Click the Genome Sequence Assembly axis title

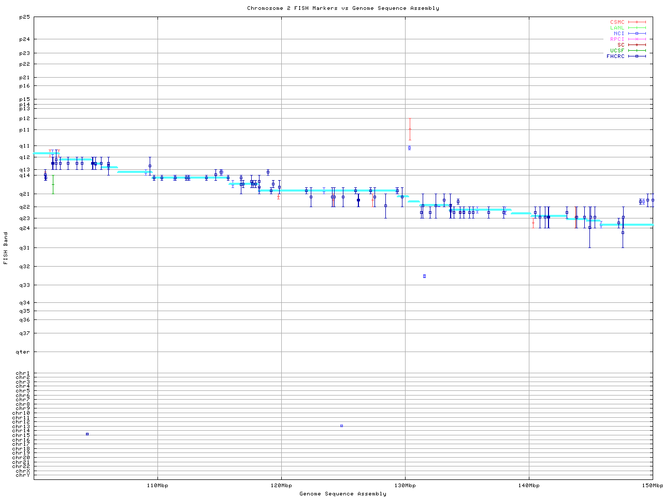point(343,494)
